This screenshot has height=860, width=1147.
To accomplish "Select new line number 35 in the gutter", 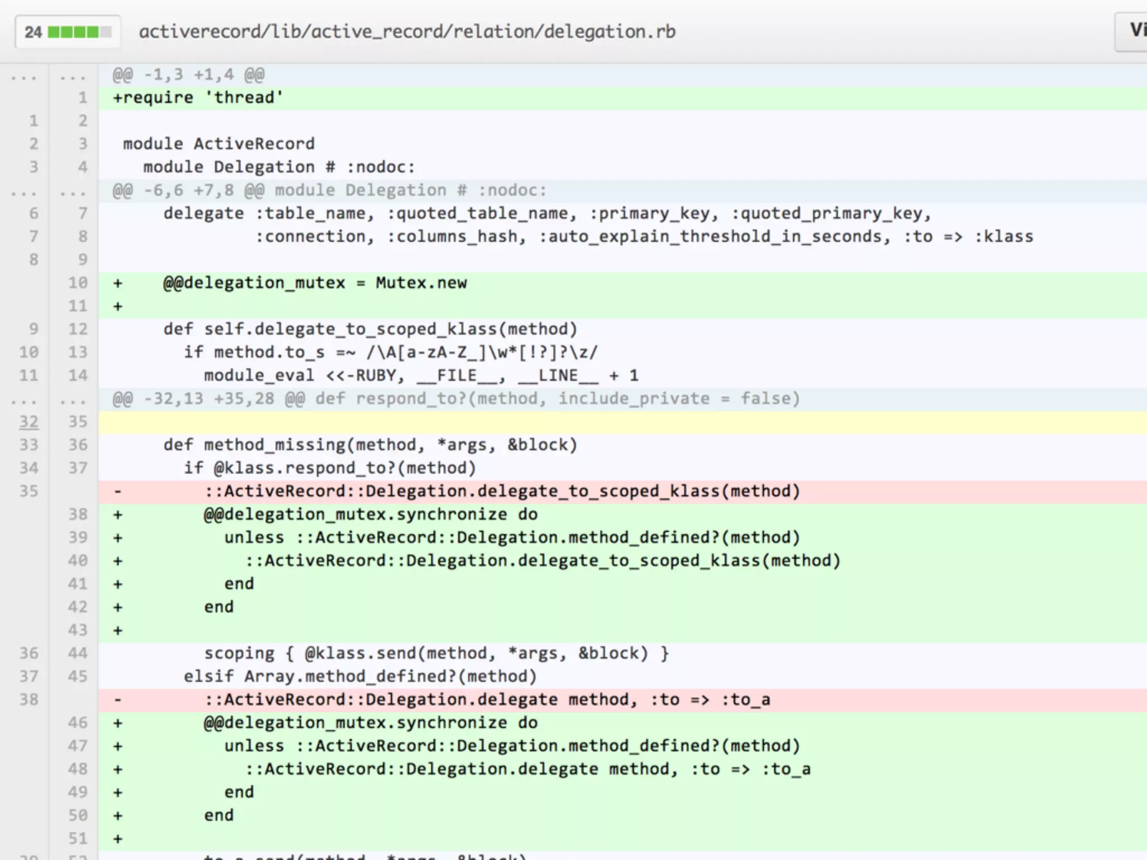I will pyautogui.click(x=78, y=422).
